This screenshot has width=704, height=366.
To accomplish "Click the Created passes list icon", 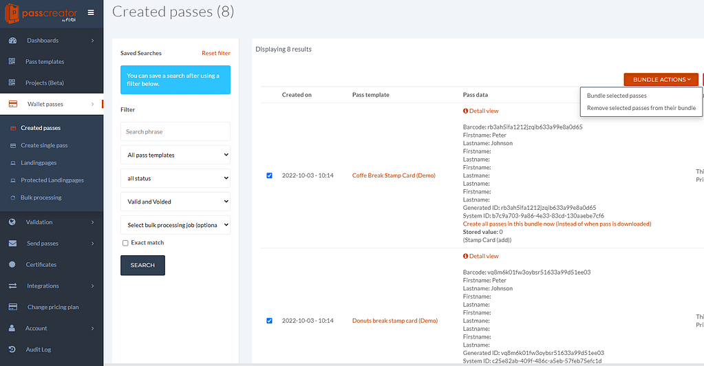I will click(12, 128).
